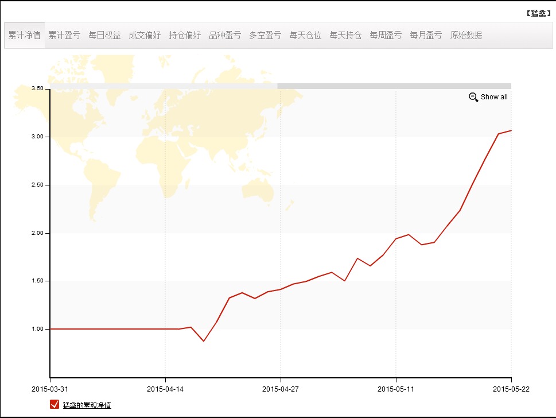This screenshot has height=418, width=556.
Task: Click the 2015-03-31 axis date label
Action: 50,389
